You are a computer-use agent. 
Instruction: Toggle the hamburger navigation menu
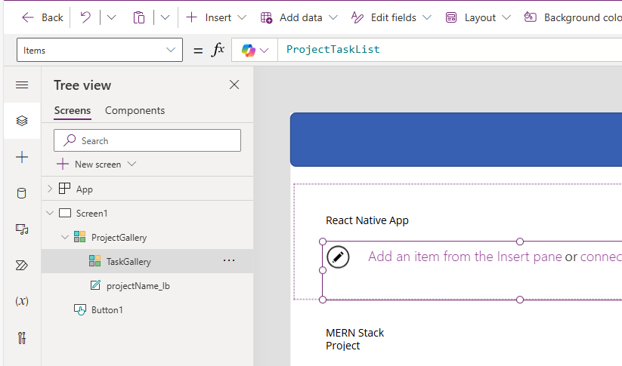pos(22,85)
